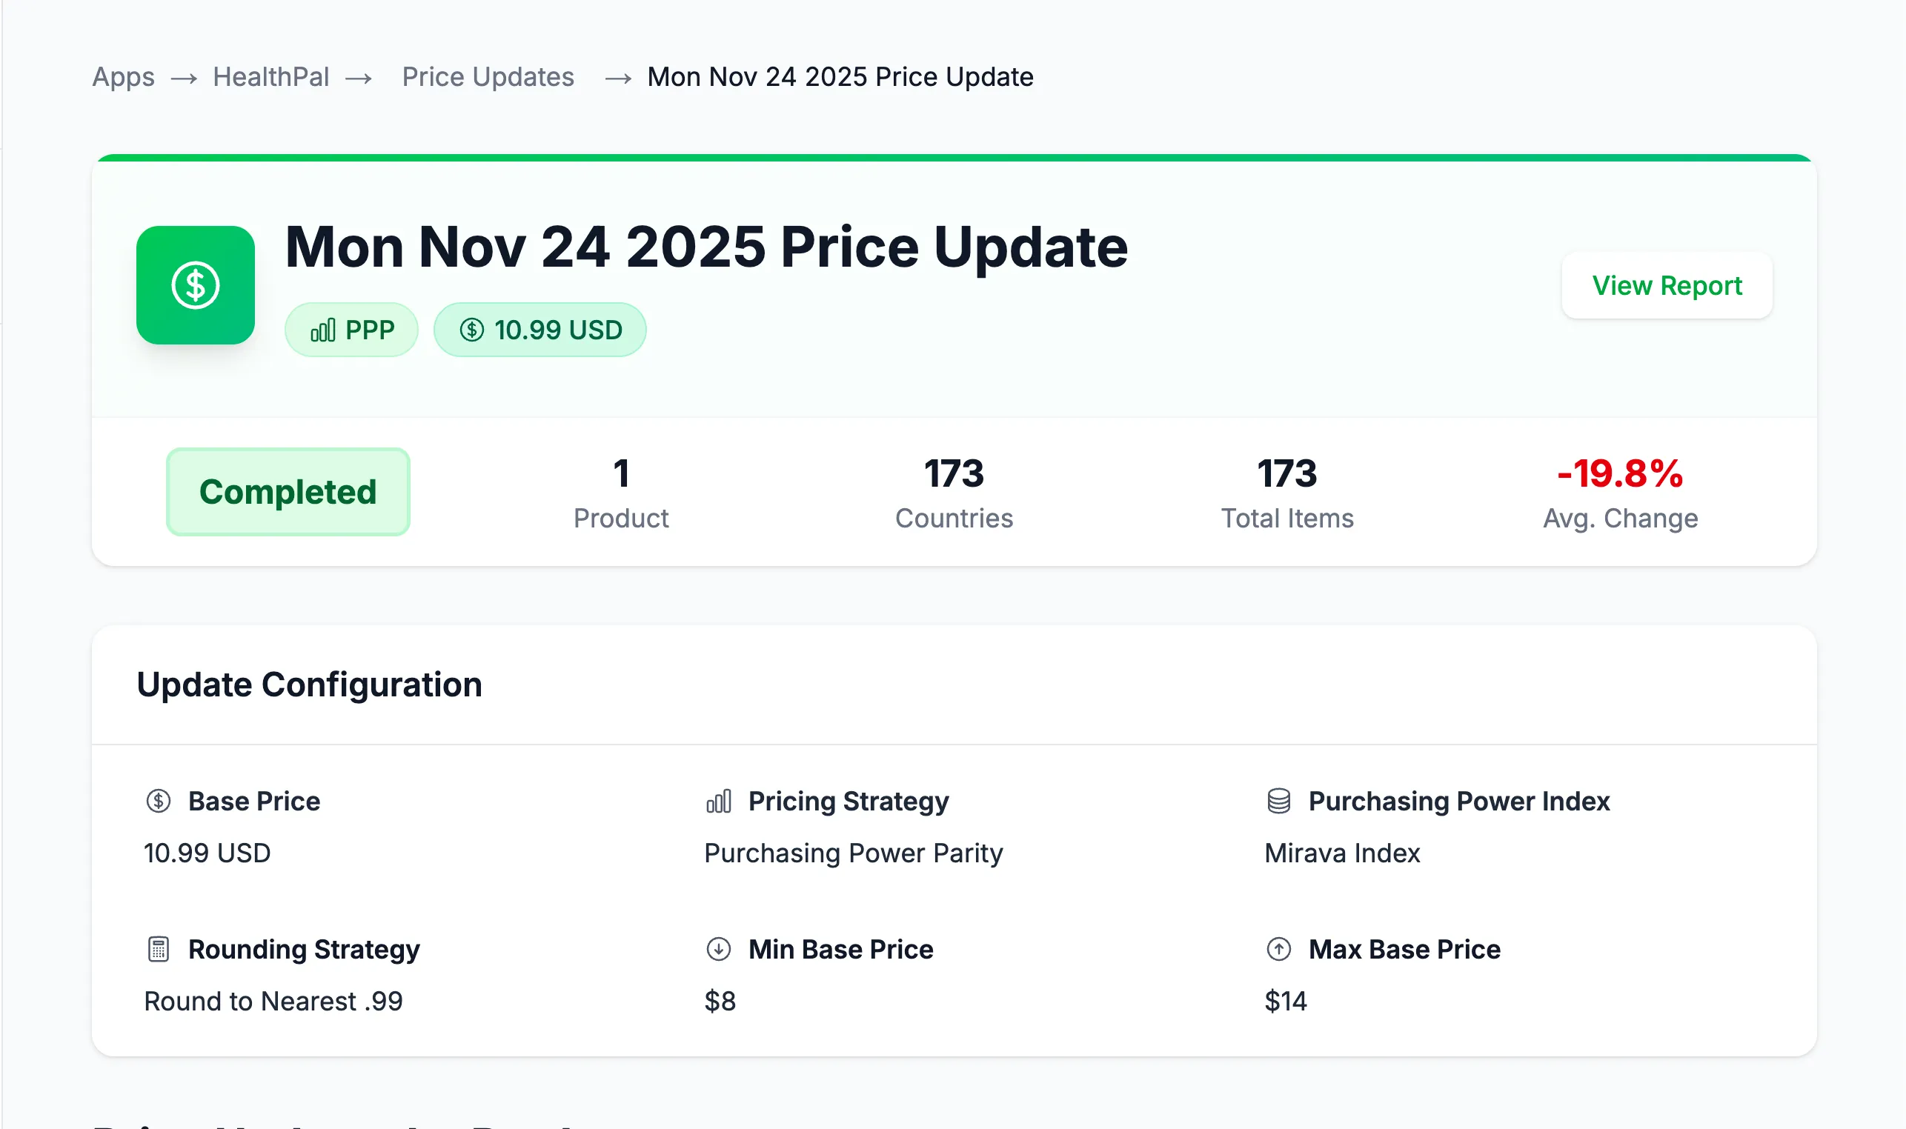Click the 173 Countries stat
The height and width of the screenshot is (1129, 1906).
[x=954, y=490]
